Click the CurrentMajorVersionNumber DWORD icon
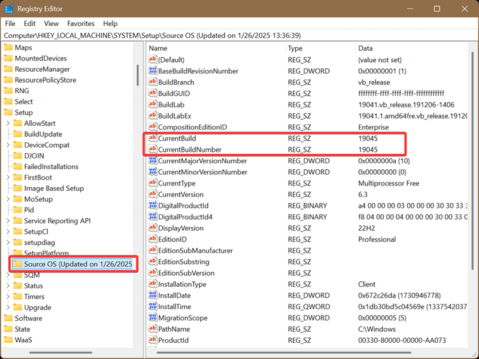Image resolution: width=479 pixels, height=359 pixels. tap(153, 160)
